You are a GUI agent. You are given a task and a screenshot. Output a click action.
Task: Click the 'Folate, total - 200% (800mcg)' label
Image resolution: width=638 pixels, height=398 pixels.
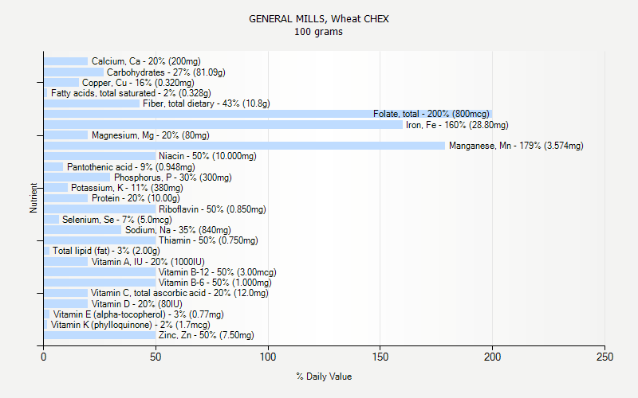(x=431, y=114)
